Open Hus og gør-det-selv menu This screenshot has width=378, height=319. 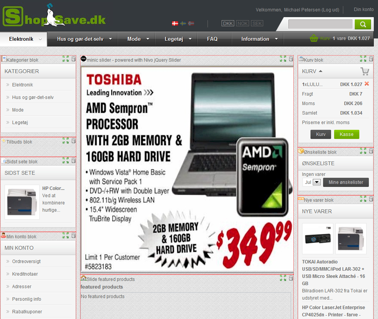pyautogui.click(x=80, y=39)
